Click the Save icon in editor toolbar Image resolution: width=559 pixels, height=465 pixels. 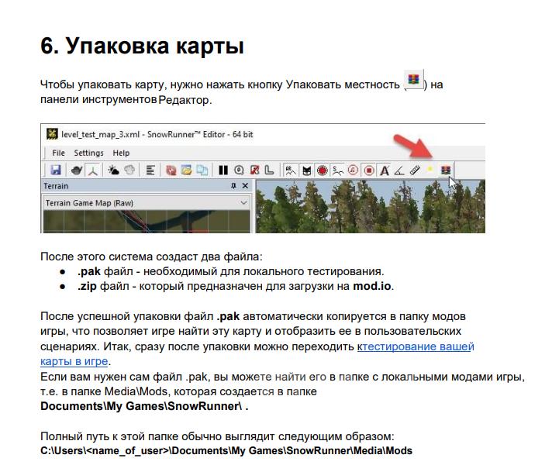pyautogui.click(x=56, y=170)
